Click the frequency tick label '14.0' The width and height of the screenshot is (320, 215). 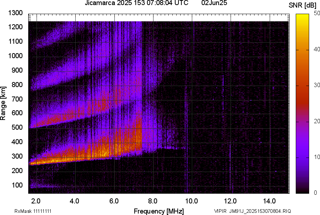269,201
